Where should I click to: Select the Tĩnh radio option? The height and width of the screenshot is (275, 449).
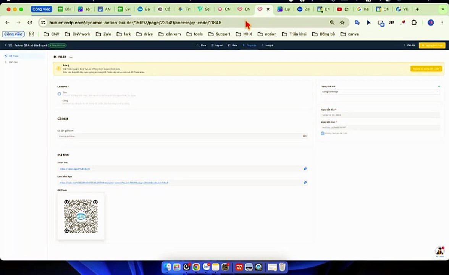click(x=59, y=94)
